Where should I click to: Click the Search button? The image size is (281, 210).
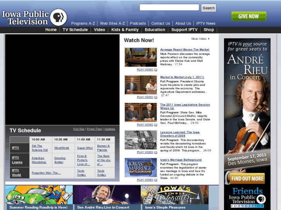click(x=209, y=8)
